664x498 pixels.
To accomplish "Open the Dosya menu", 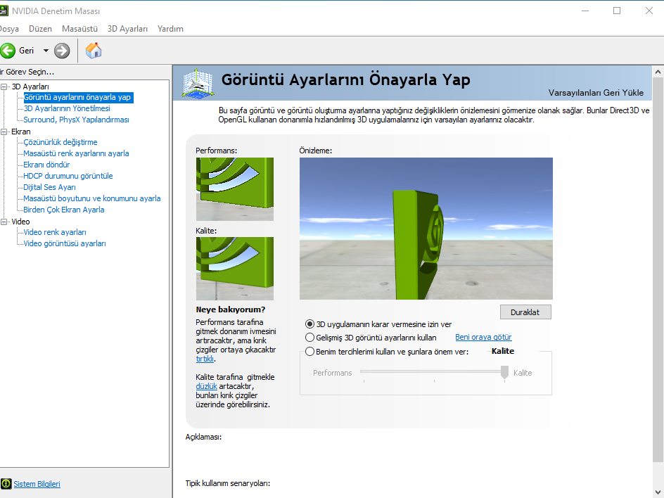I will coord(9,29).
